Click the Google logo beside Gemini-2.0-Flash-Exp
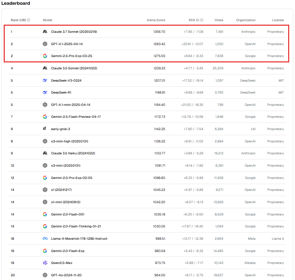This screenshot has height=280, width=295. click(45, 251)
